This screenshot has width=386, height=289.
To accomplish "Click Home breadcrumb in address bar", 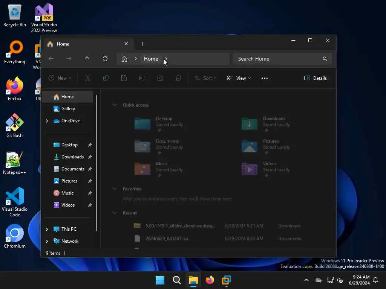I will point(151,59).
